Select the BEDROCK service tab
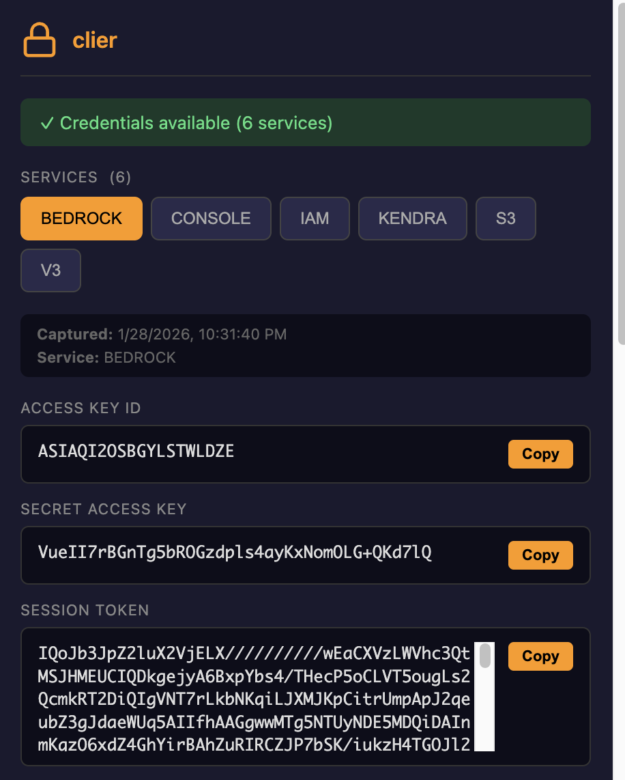Screen dimensions: 625x780 click(x=81, y=219)
